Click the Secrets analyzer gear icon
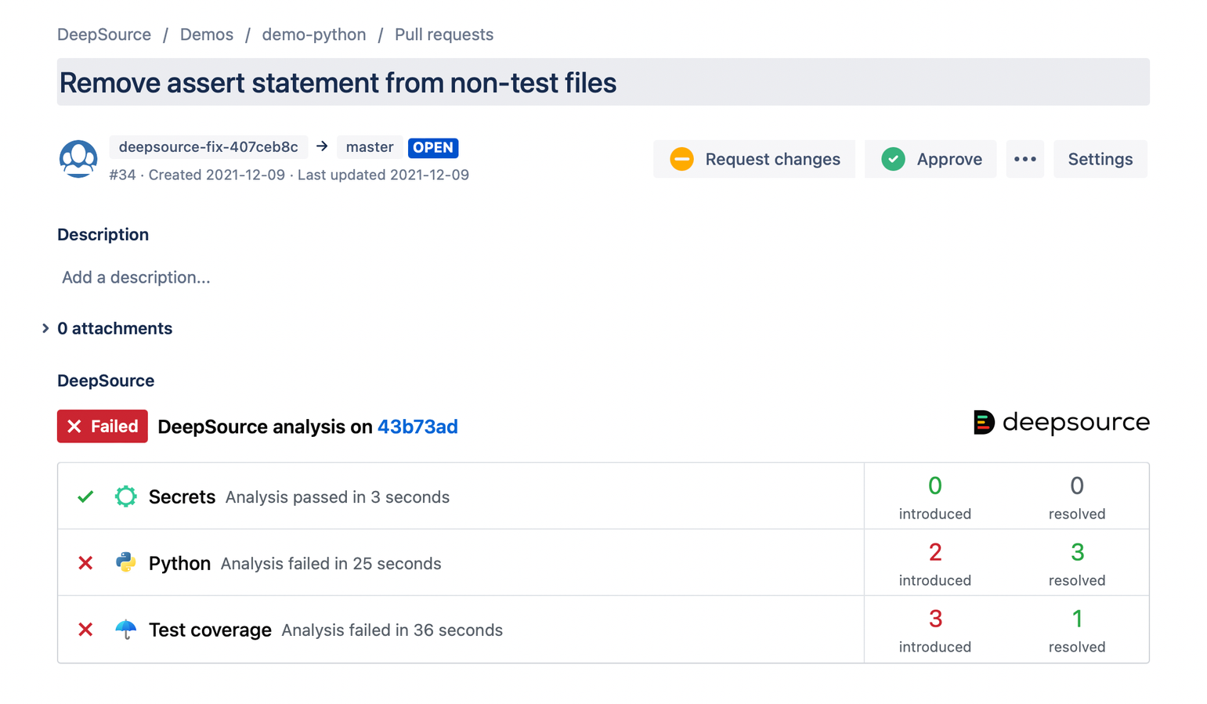The image size is (1207, 704). pos(125,496)
